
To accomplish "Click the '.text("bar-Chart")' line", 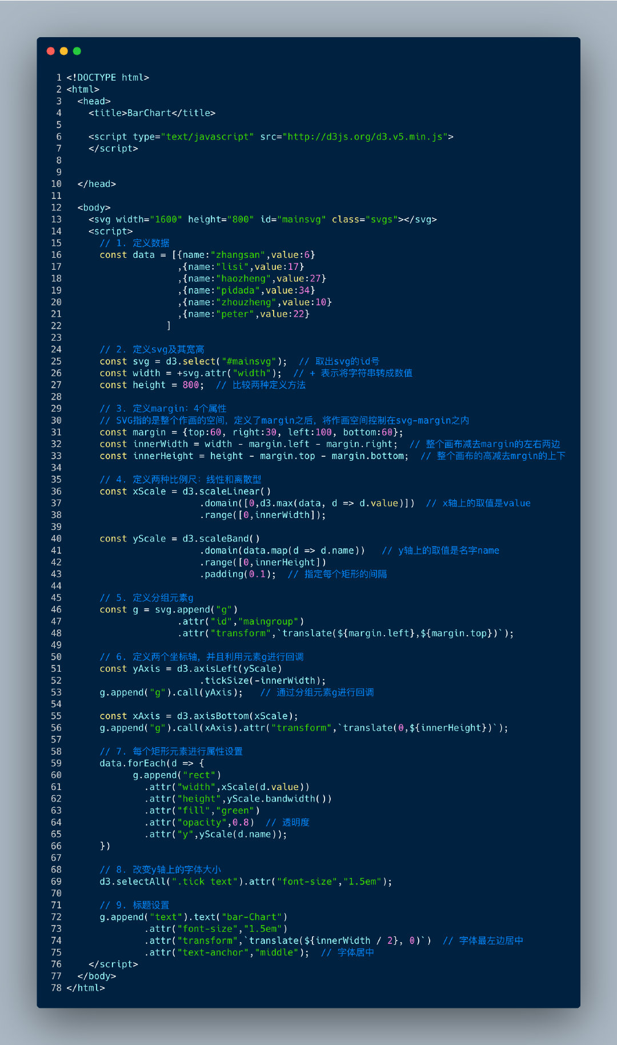I will point(194,917).
